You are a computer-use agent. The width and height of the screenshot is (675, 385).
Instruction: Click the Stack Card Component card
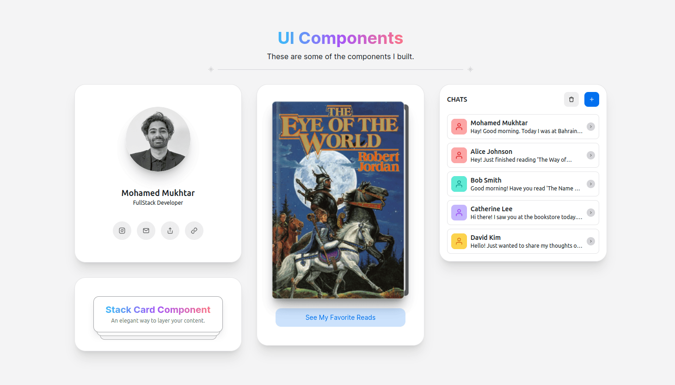(x=158, y=314)
